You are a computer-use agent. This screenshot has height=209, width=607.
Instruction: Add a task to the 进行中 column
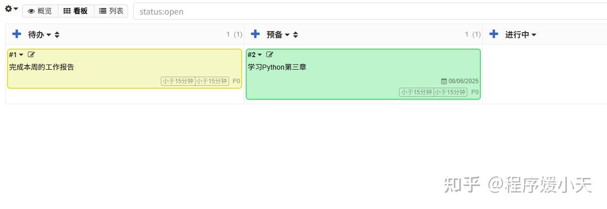click(x=494, y=34)
